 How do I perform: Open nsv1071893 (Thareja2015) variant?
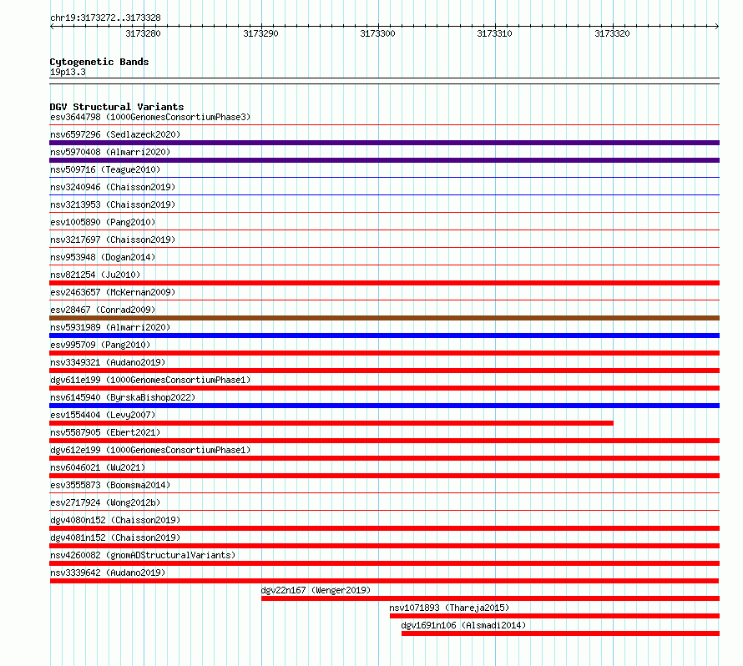[x=449, y=608]
